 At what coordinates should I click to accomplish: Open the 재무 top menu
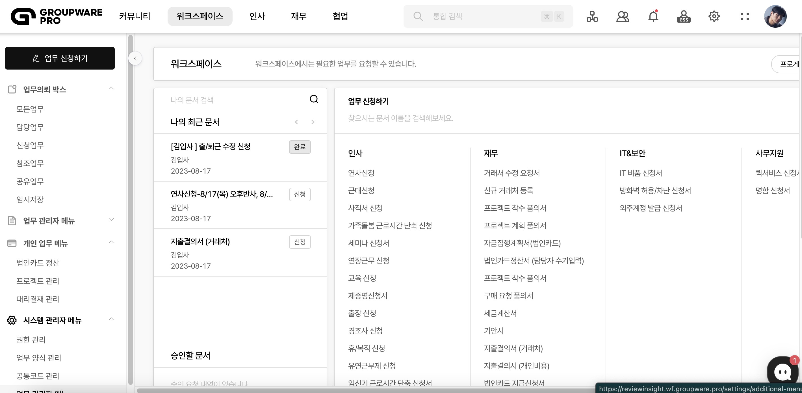[x=298, y=16]
